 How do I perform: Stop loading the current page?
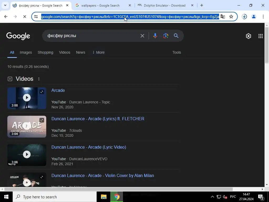coord(24,17)
